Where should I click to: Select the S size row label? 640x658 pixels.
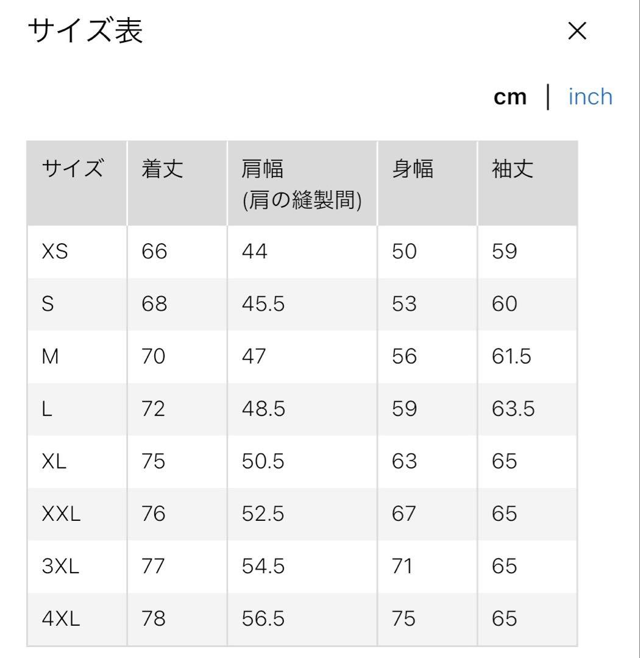point(48,304)
